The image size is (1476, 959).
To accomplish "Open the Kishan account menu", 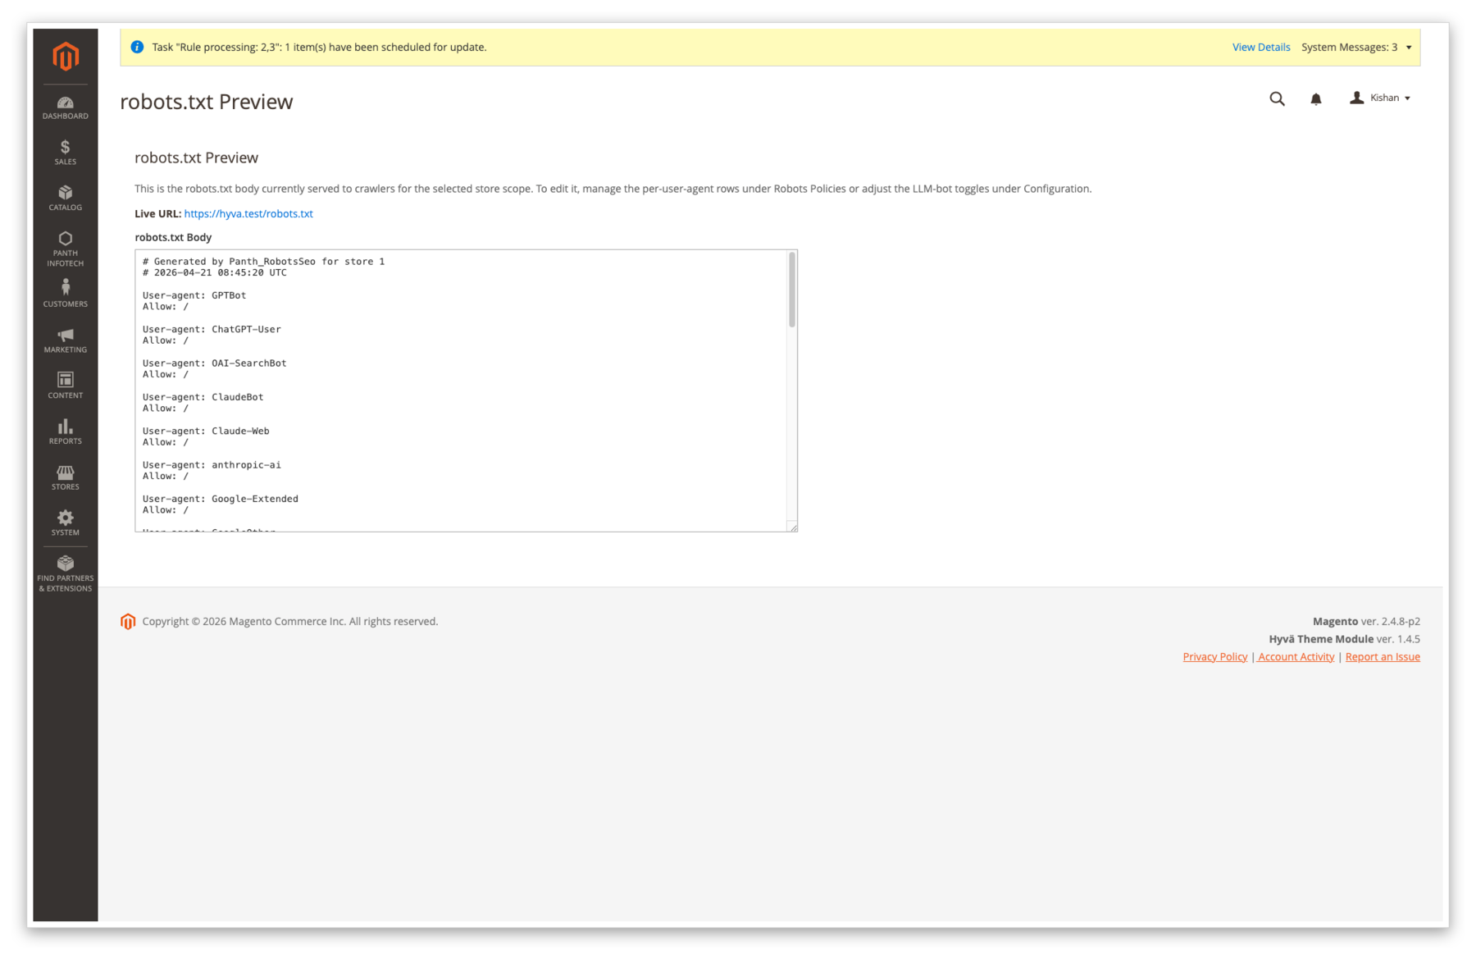I will pyautogui.click(x=1380, y=98).
